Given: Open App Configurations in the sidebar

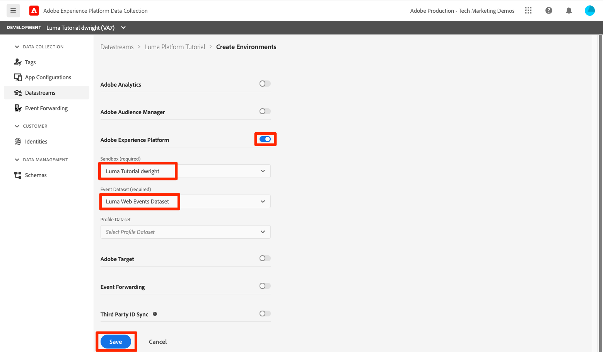Looking at the screenshot, I should 46,77.
